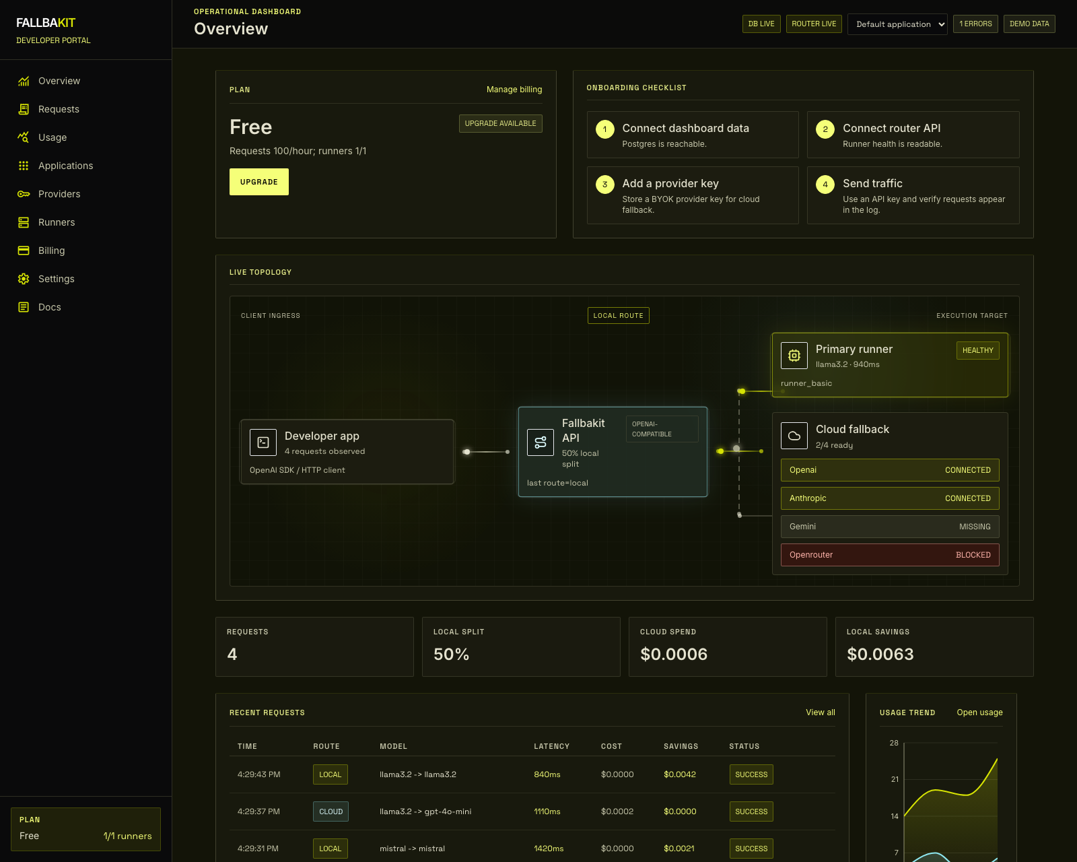Click the DEMO DATA button

1029,24
